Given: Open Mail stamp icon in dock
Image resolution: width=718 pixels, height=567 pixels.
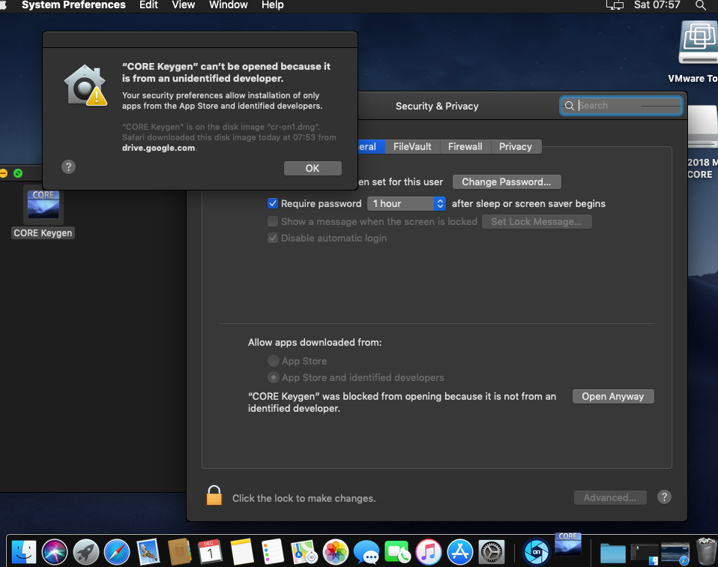Looking at the screenshot, I should pyautogui.click(x=148, y=551).
